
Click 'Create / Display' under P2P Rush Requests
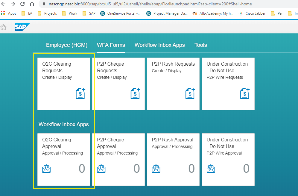(167, 71)
